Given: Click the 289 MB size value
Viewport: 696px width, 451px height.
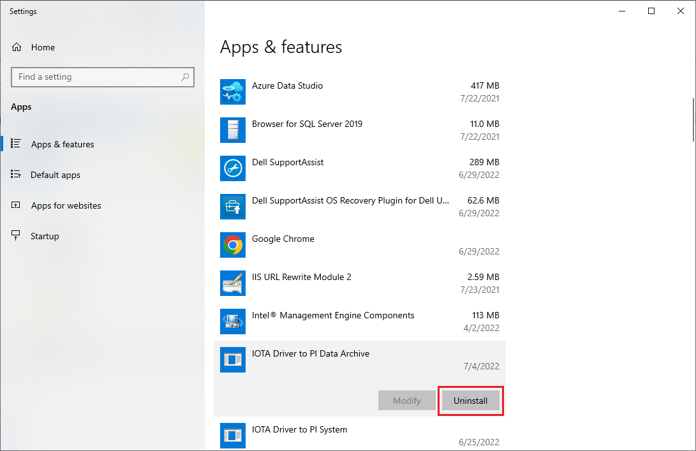Looking at the screenshot, I should pos(484,162).
